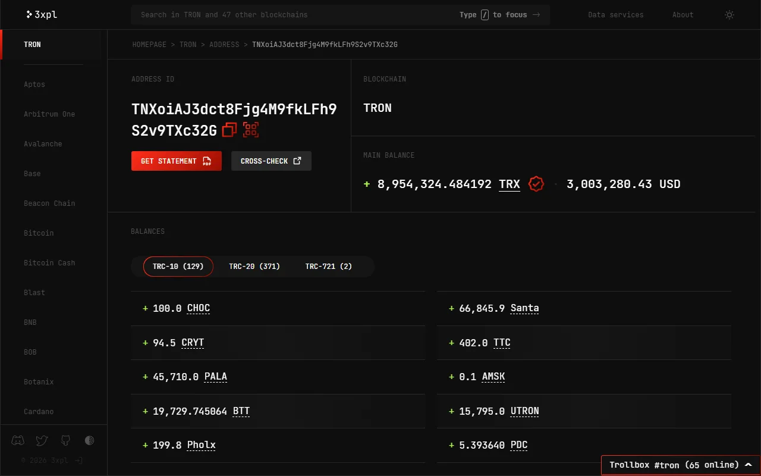The height and width of the screenshot is (476, 761).
Task: Open the Santa token link
Action: pyautogui.click(x=525, y=308)
